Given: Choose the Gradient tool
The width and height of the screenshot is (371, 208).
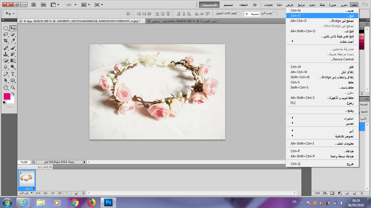Looking at the screenshot, I should (x=12, y=60).
